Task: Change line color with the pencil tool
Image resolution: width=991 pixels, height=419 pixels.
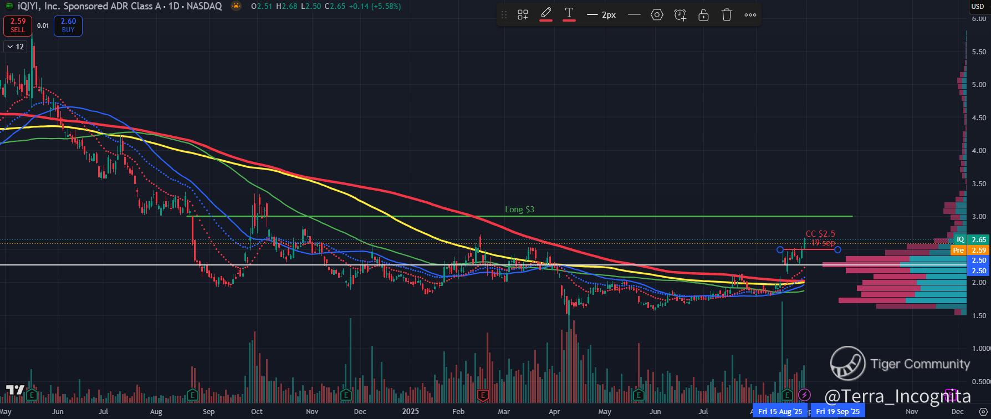Action: coord(546,14)
